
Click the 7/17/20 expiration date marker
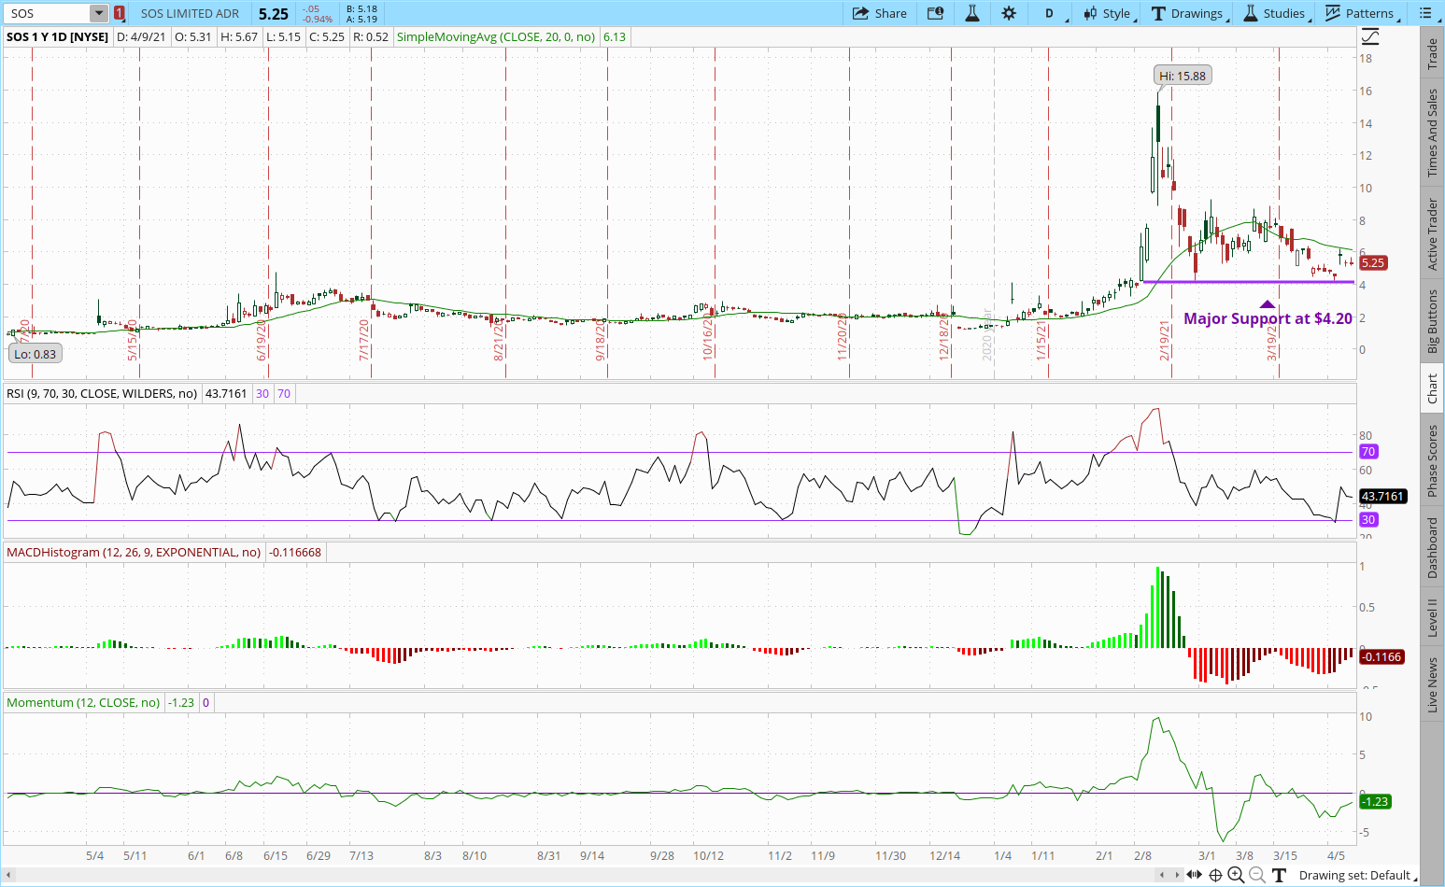(364, 341)
